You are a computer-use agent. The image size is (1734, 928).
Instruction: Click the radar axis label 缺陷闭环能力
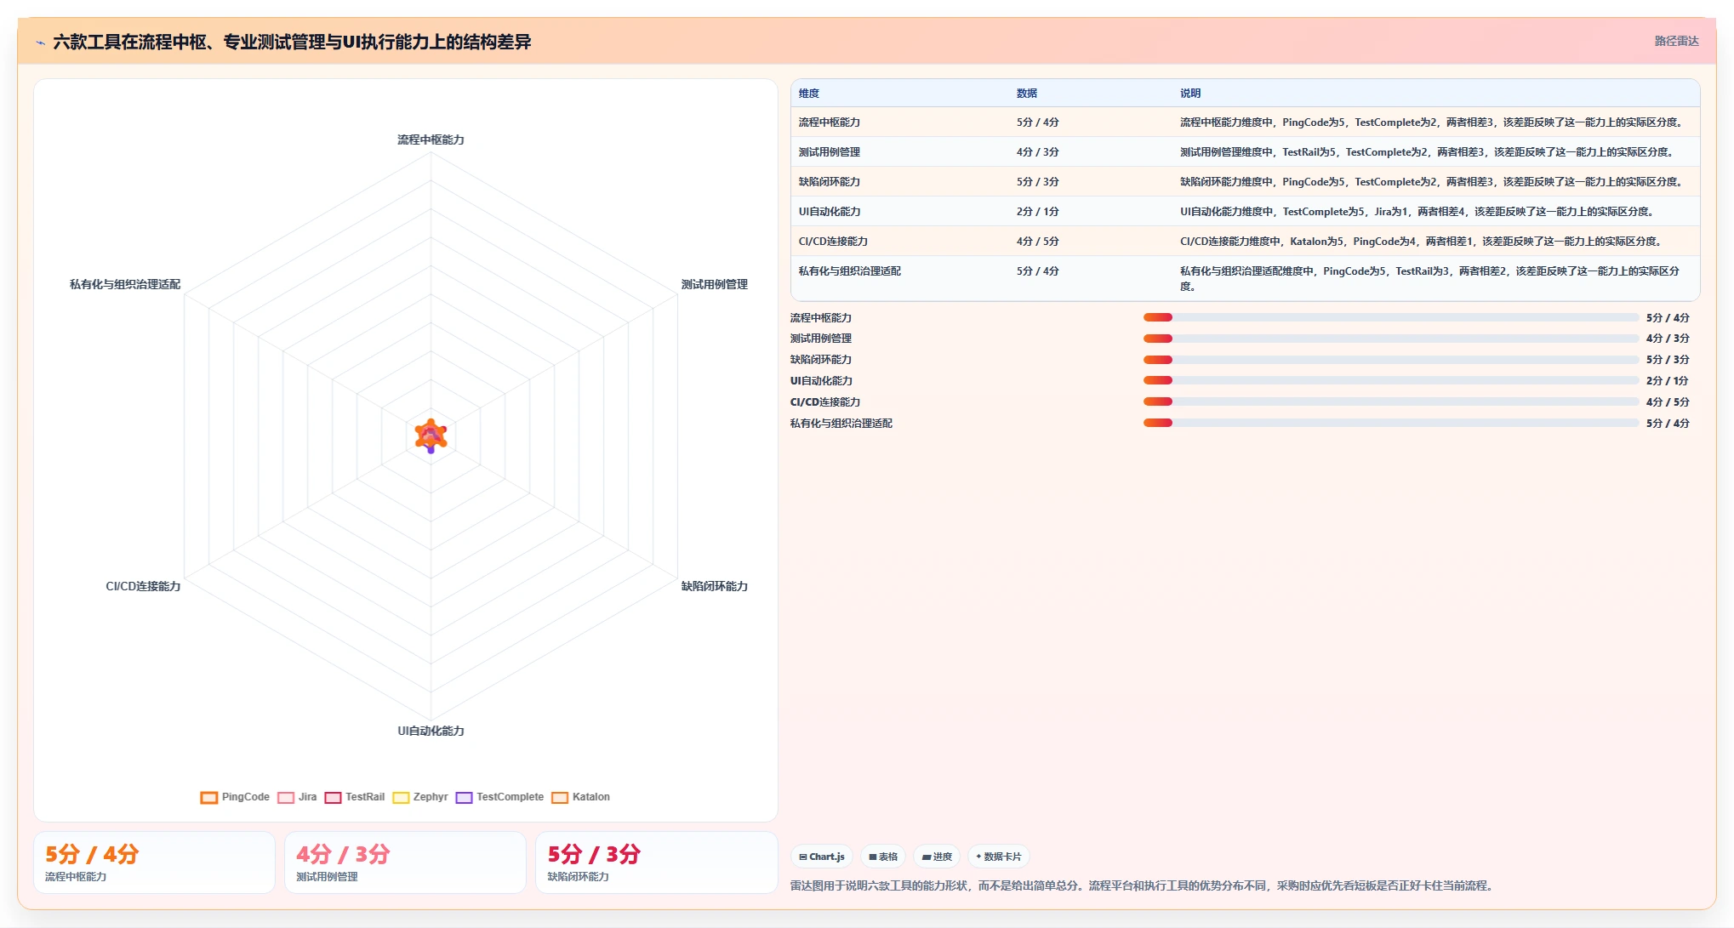[x=715, y=586]
